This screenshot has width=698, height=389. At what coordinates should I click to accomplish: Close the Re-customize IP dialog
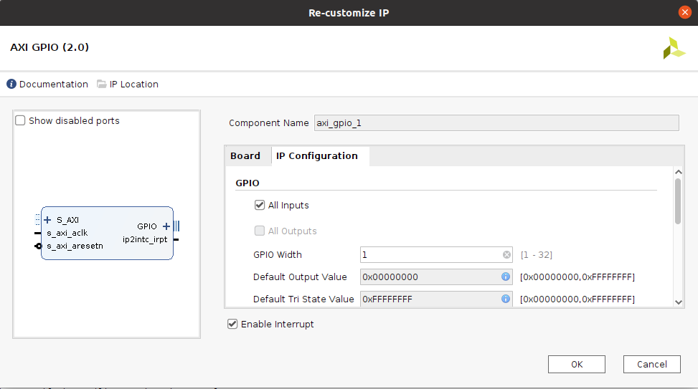[684, 12]
